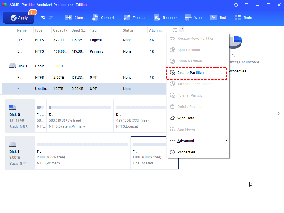Image resolution: width=284 pixels, height=213 pixels.
Task: Click the Properties button in right panel
Action: tap(239, 71)
